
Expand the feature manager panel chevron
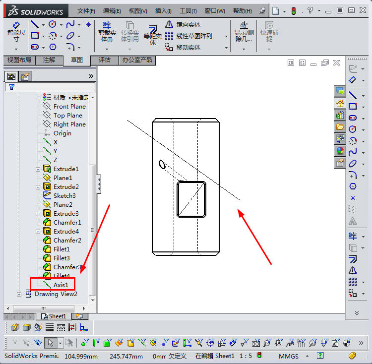[91, 76]
